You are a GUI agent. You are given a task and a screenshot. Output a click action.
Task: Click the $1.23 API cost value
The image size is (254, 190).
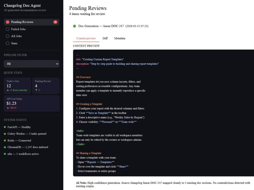11,103
